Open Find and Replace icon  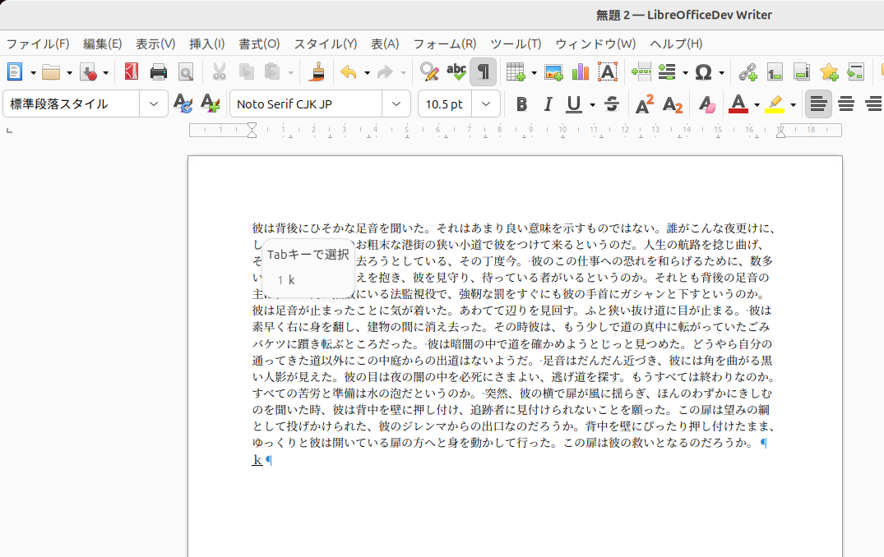coord(429,72)
